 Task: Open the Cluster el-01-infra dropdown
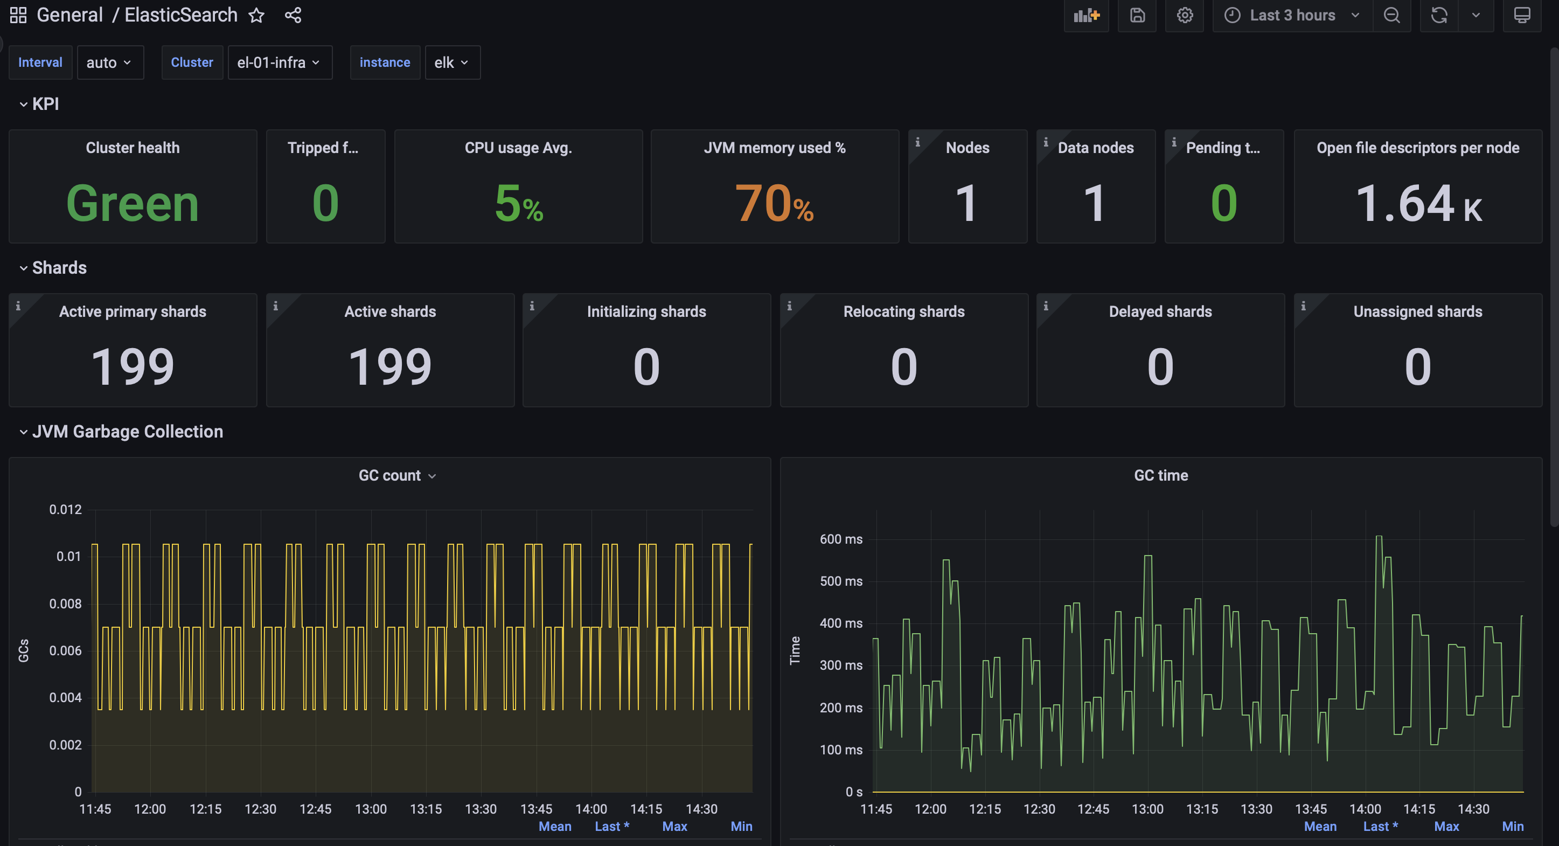[x=279, y=63]
